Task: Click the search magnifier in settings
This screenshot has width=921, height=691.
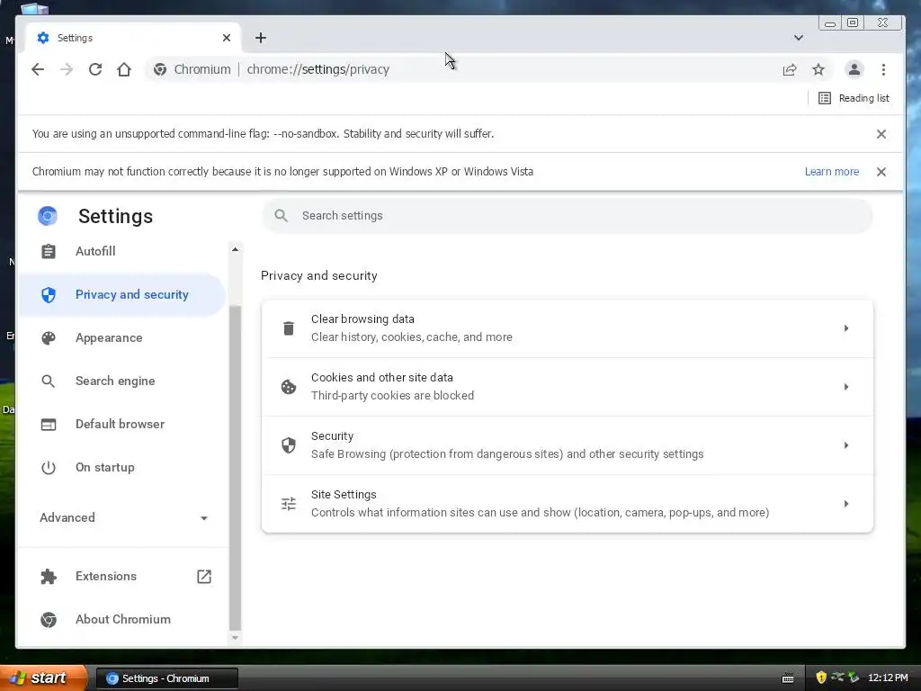Action: tap(281, 216)
